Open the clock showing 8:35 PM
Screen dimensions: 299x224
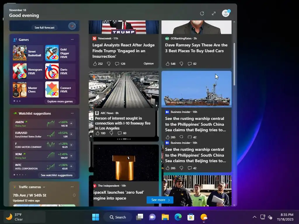[x=285, y=217]
